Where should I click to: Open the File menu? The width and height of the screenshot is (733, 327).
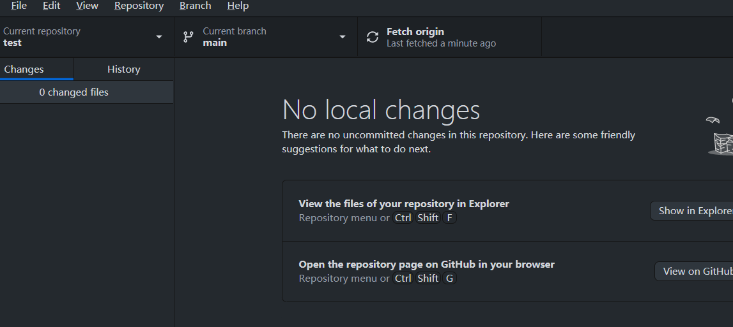tap(19, 6)
